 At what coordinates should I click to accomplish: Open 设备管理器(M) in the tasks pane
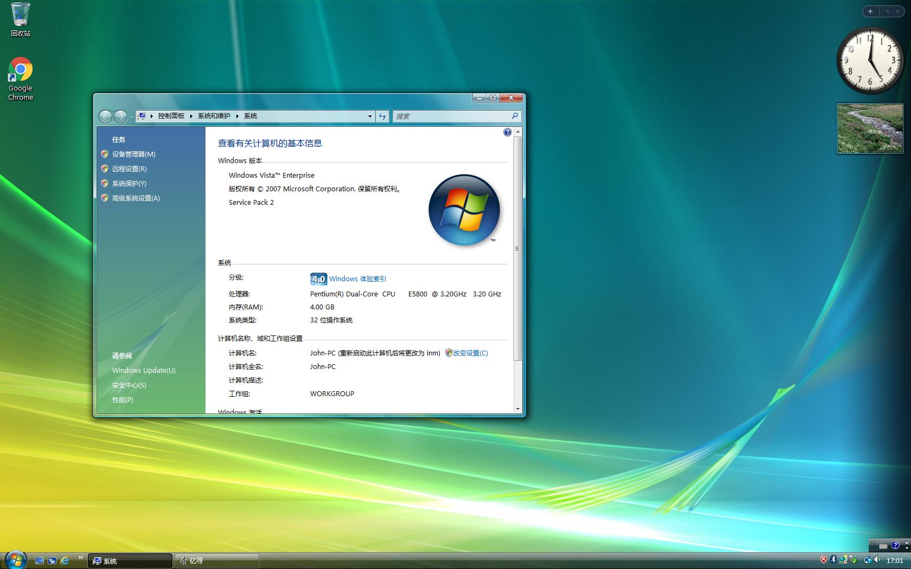(133, 154)
